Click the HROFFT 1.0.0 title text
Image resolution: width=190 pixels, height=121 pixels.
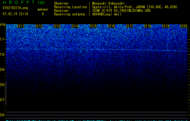(24, 2)
